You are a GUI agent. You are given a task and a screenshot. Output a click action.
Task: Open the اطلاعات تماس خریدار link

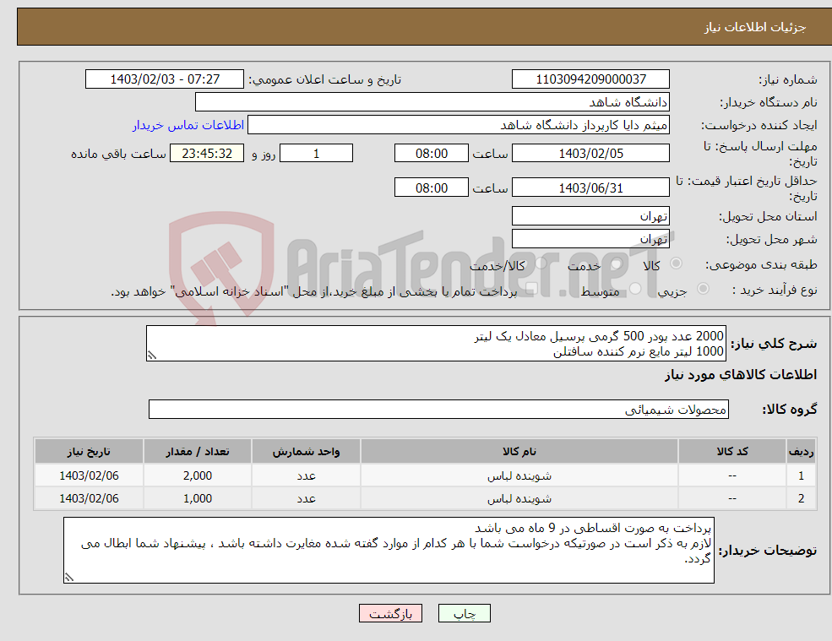point(188,125)
